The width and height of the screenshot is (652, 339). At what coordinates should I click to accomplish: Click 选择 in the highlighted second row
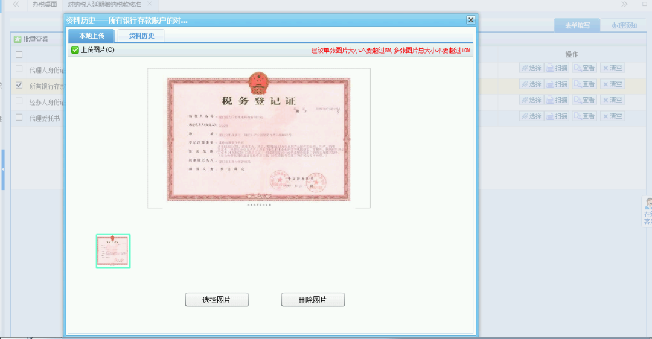tap(531, 84)
